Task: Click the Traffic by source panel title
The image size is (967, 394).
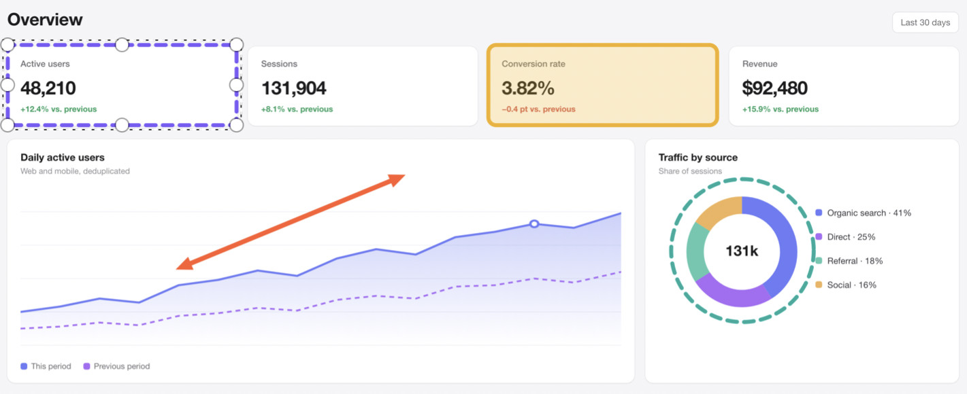Action: 698,158
